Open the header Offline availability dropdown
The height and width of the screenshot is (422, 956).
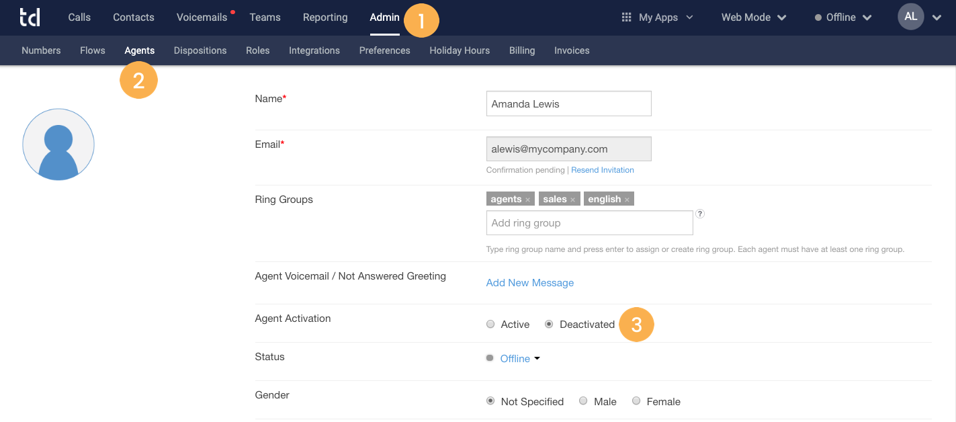[843, 17]
